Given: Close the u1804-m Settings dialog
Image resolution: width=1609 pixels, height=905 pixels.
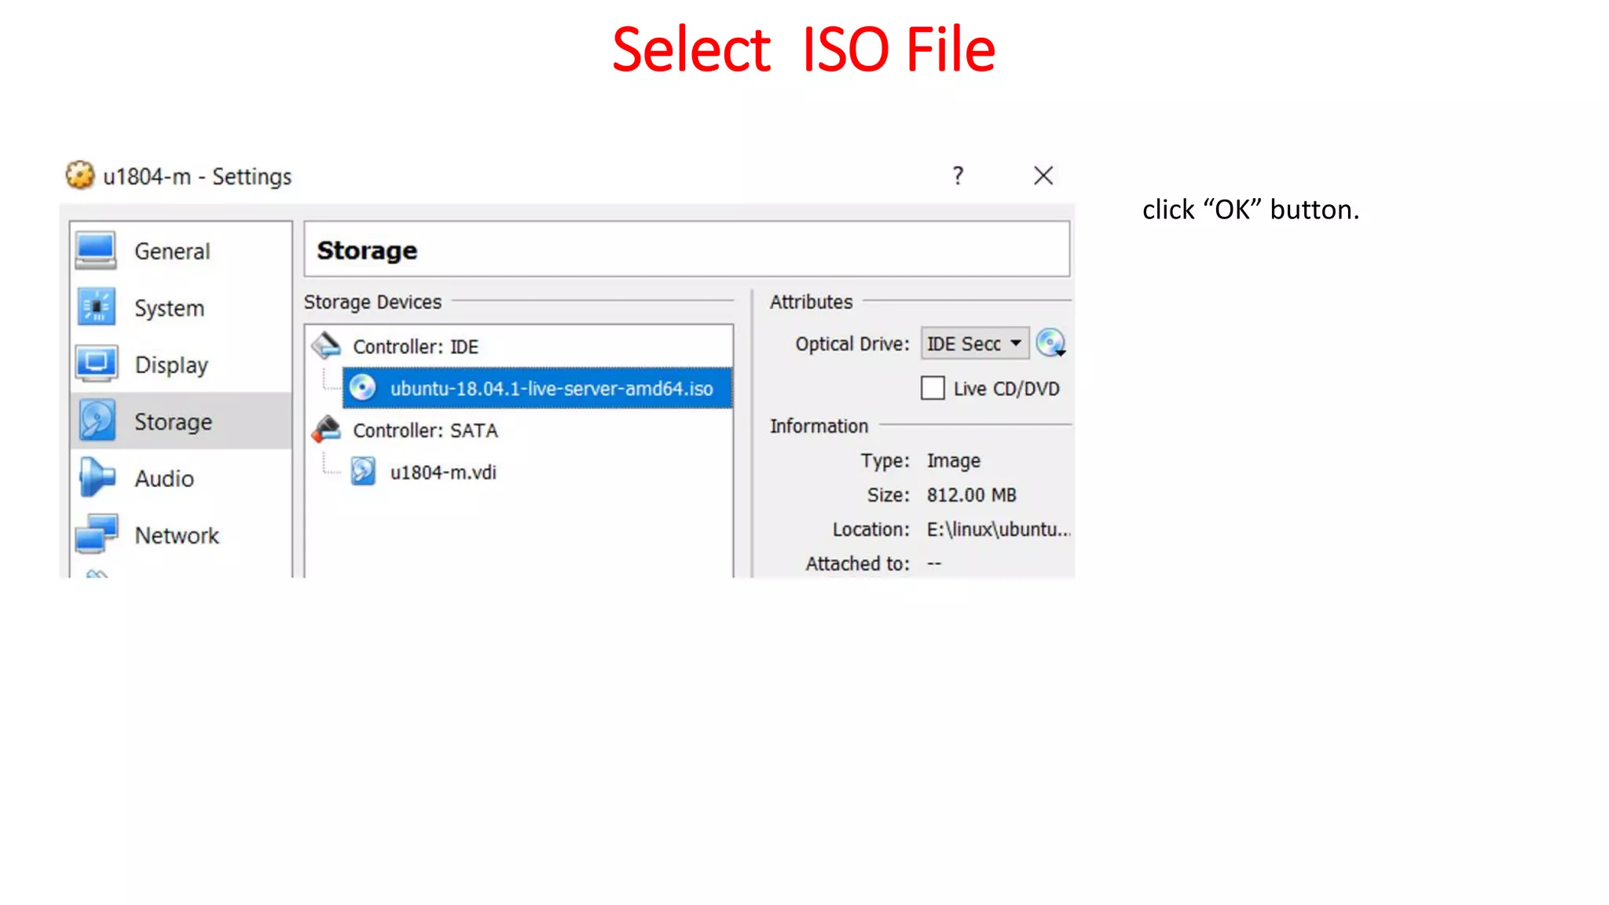Looking at the screenshot, I should point(1043,175).
